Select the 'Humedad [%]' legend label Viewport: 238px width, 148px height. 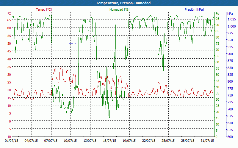coord(120,9)
